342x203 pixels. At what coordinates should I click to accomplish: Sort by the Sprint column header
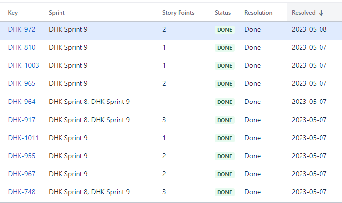click(x=57, y=13)
